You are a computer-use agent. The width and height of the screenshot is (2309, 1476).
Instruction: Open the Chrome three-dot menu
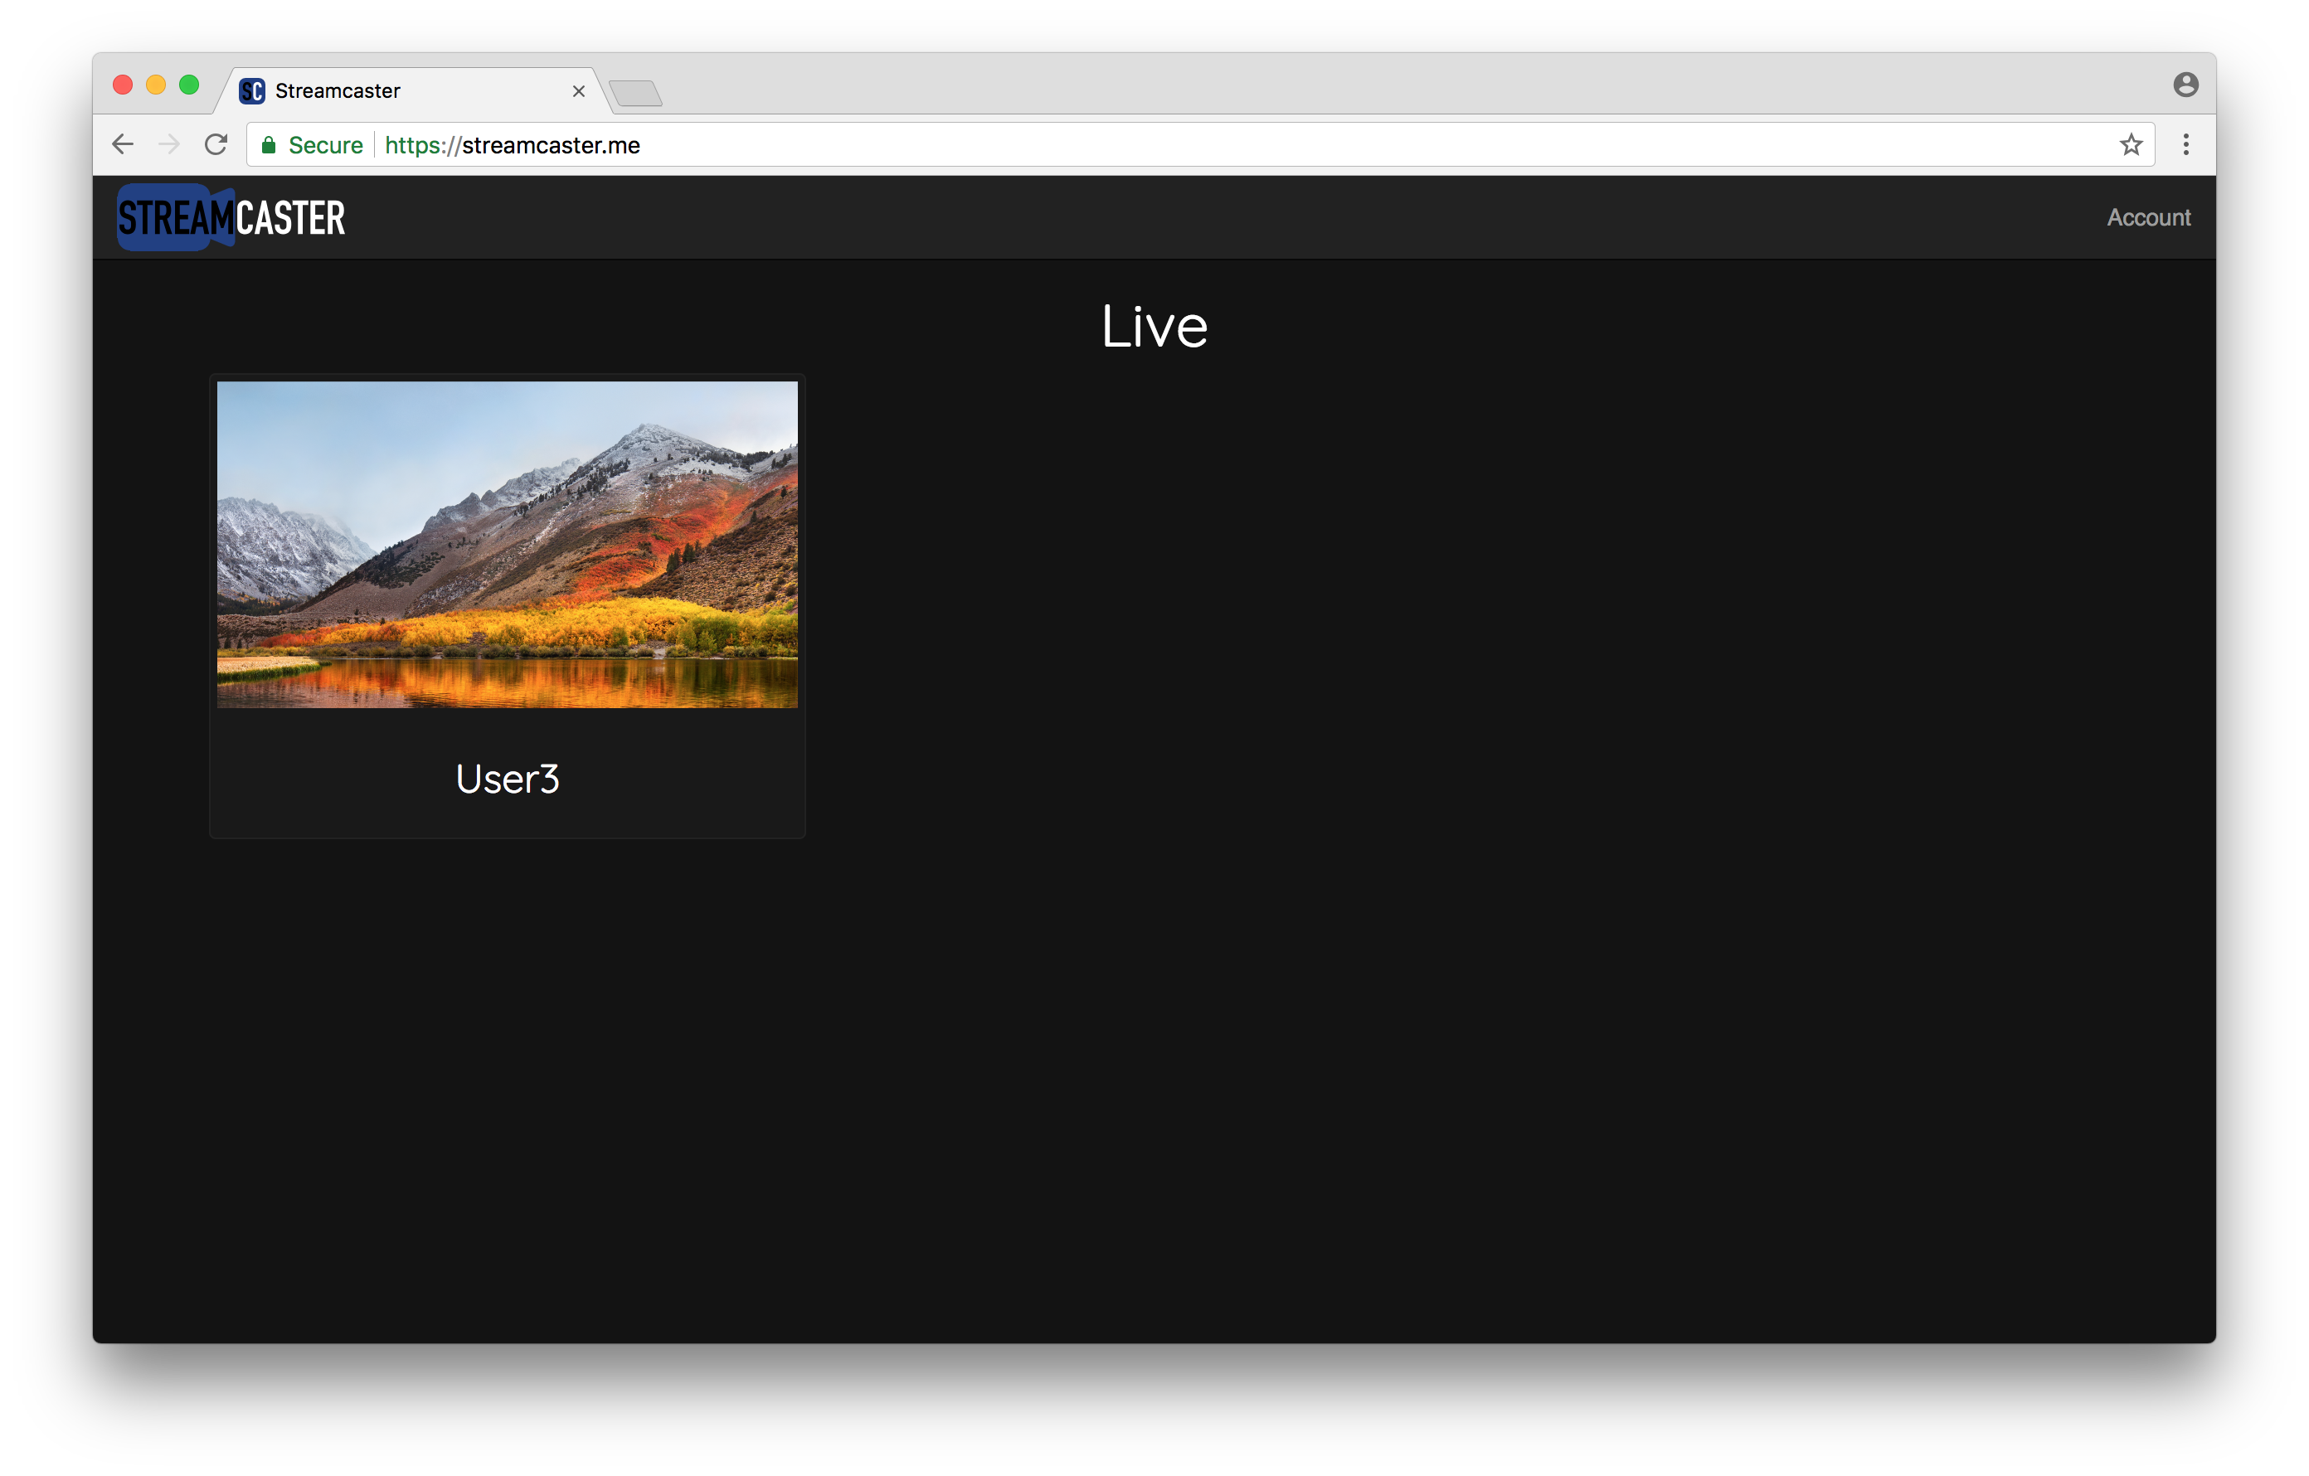click(x=2186, y=145)
